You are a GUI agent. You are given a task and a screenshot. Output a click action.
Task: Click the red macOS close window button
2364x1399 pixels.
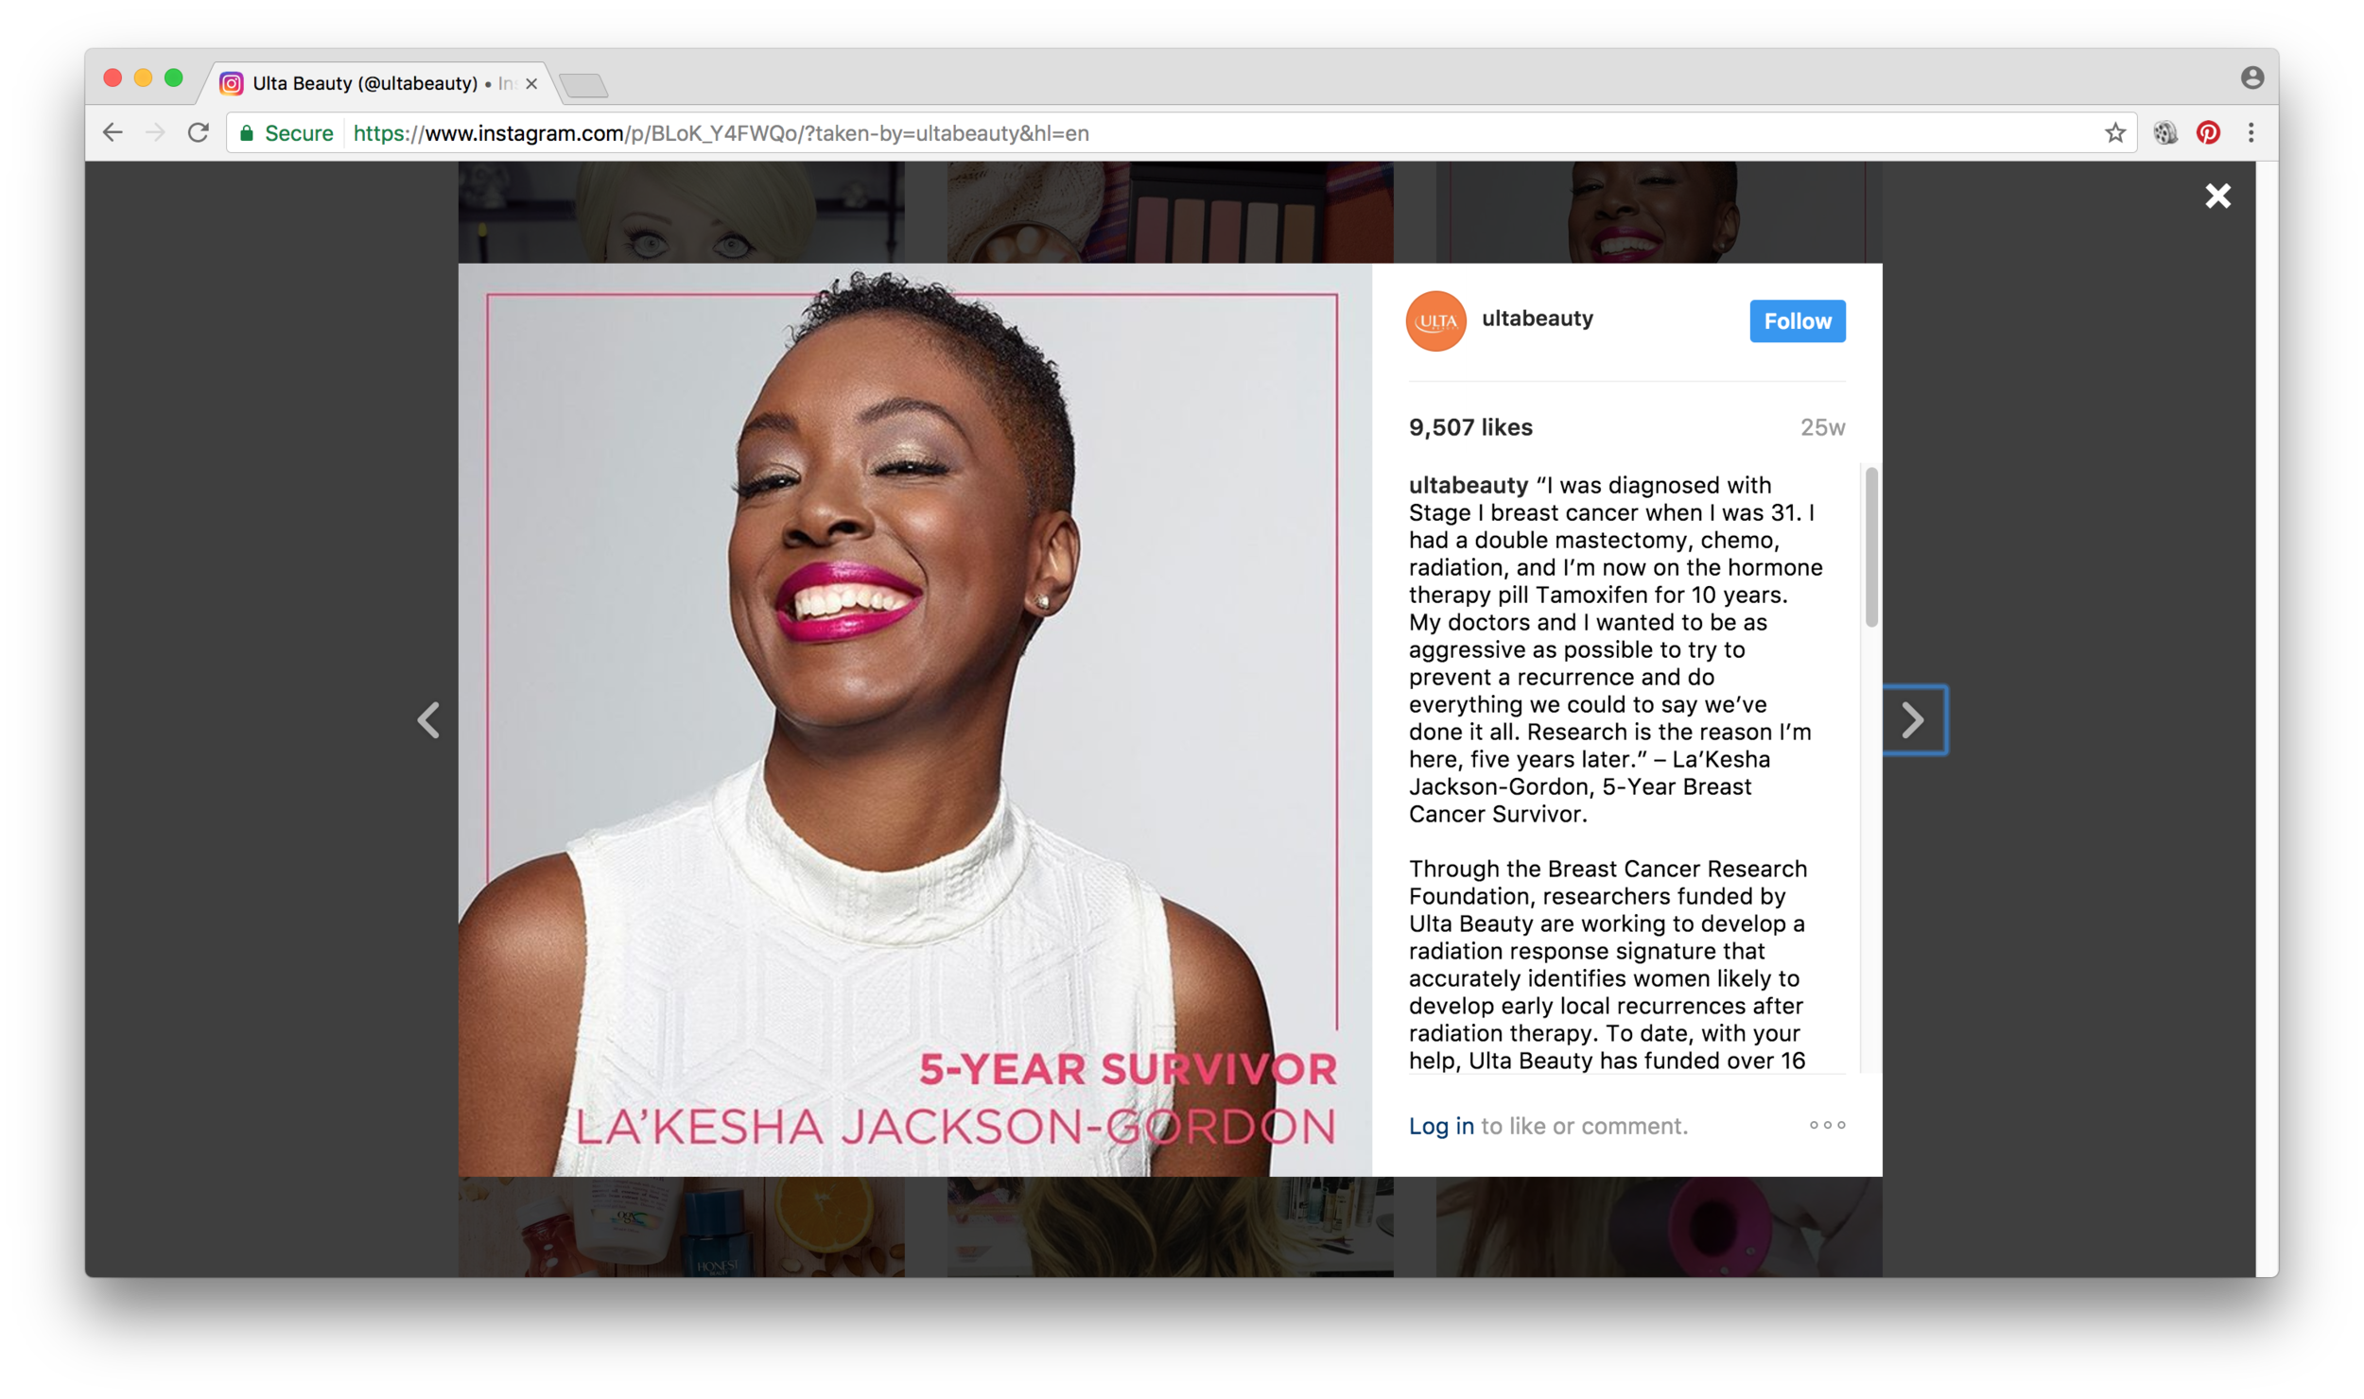113,78
